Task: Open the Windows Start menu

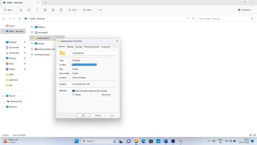Action: (76, 141)
